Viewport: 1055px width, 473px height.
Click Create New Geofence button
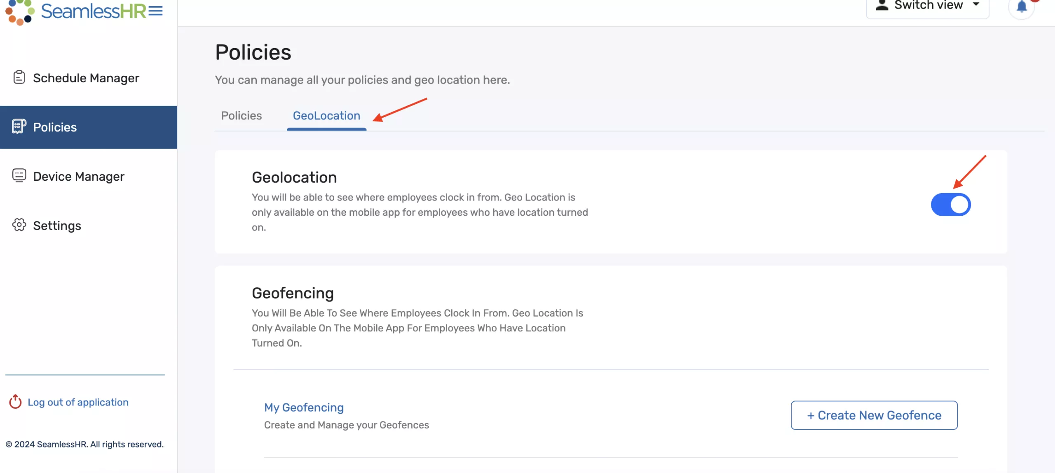tap(874, 415)
